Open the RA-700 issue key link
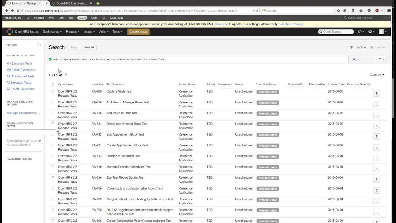This screenshot has height=223, width=396. [97, 91]
